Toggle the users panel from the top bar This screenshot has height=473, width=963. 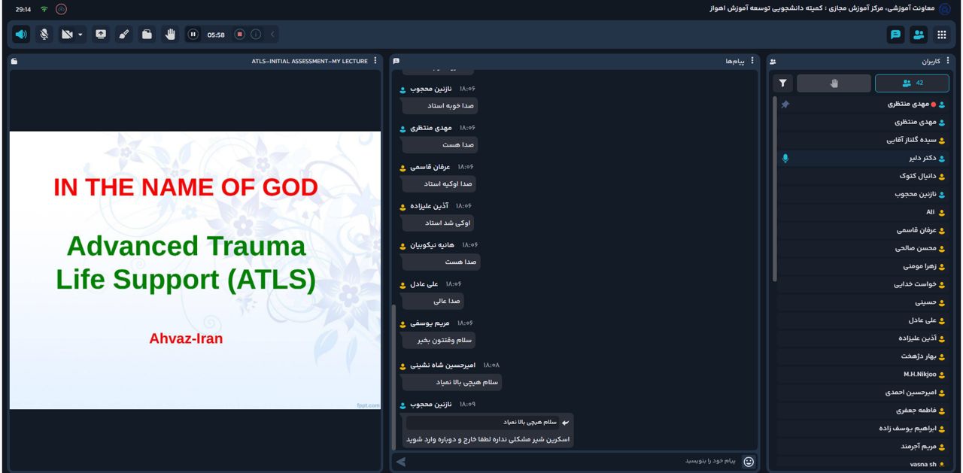pyautogui.click(x=919, y=35)
